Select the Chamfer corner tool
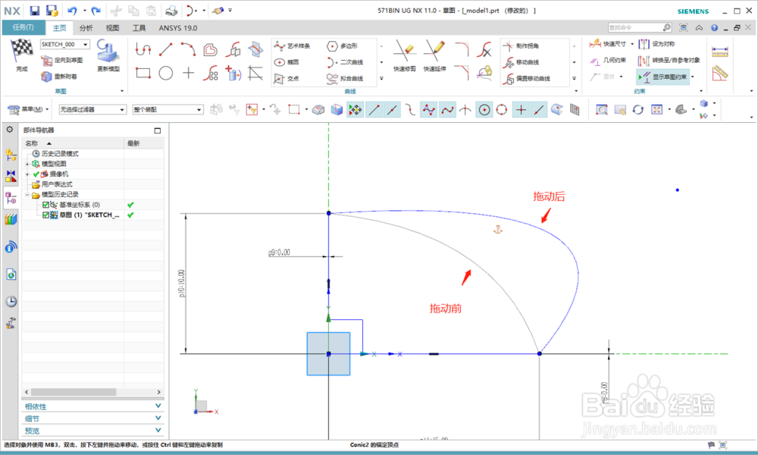 point(462,73)
